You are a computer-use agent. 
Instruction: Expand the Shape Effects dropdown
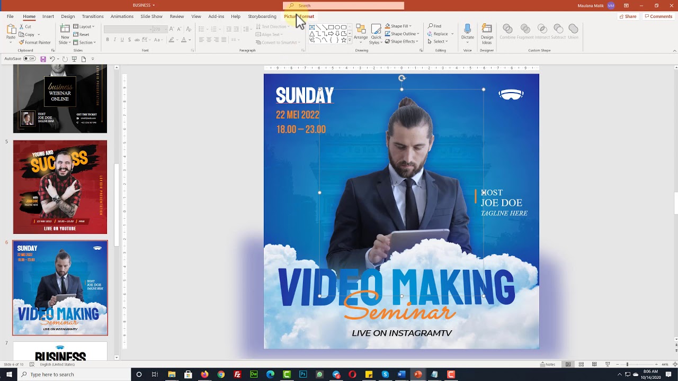coord(402,41)
